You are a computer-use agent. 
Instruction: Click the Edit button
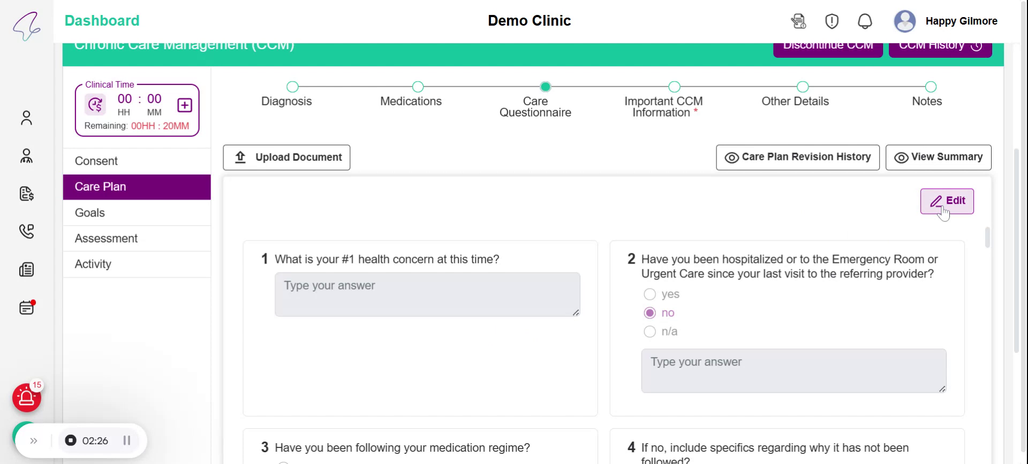pos(947,201)
